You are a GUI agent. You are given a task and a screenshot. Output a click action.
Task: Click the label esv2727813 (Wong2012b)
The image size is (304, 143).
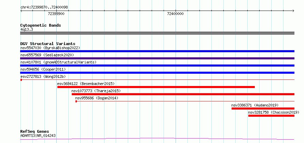click(43, 76)
